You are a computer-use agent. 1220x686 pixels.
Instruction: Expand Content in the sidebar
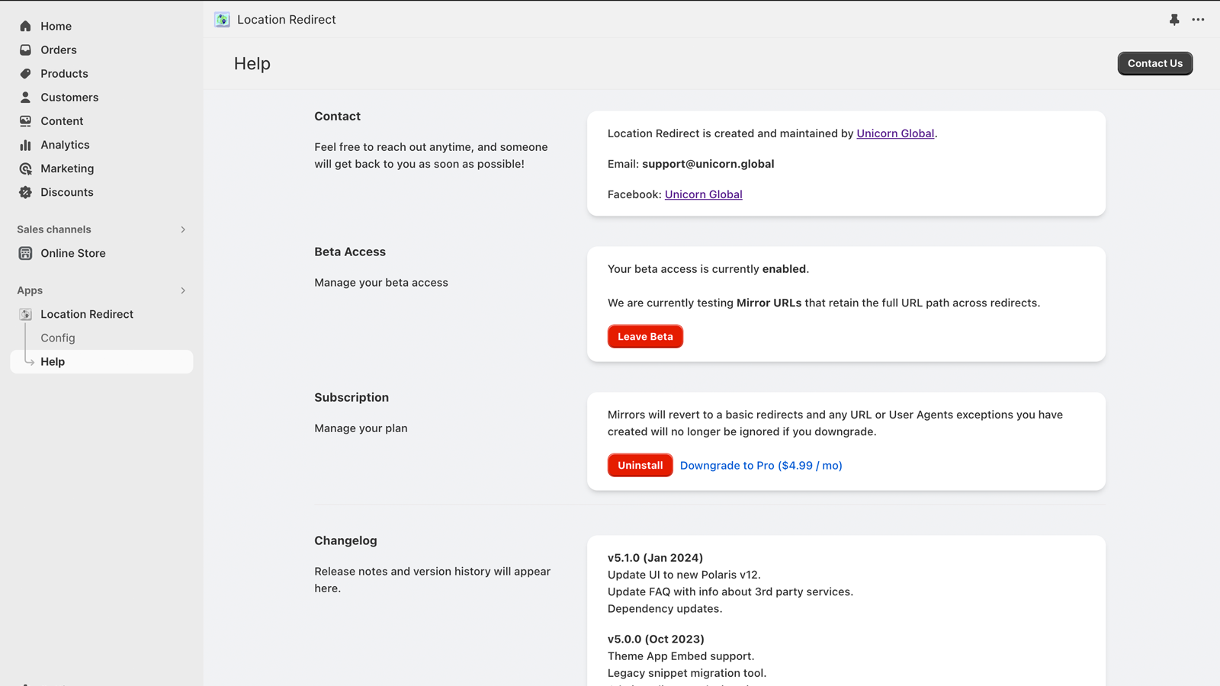61,120
